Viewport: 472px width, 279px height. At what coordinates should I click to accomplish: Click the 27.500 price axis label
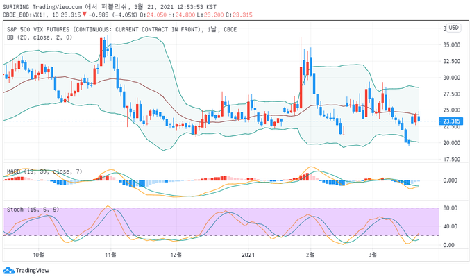[x=452, y=94]
